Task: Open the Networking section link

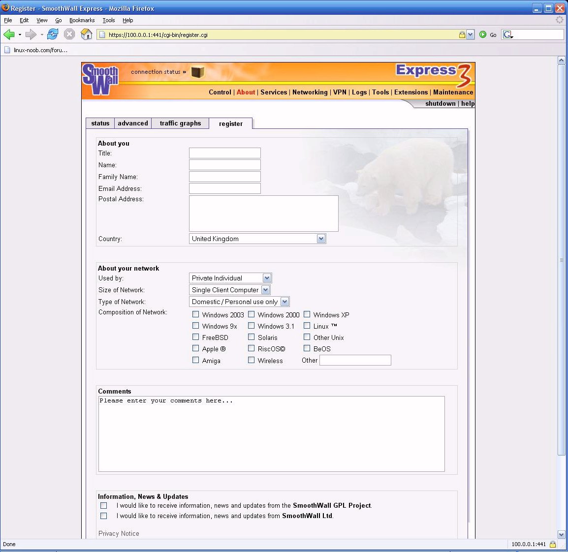Action: point(310,92)
